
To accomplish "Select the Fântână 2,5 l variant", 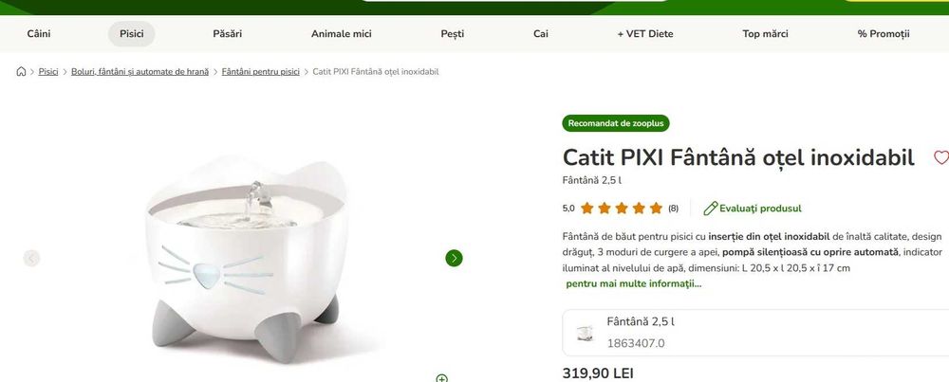I will pos(756,333).
